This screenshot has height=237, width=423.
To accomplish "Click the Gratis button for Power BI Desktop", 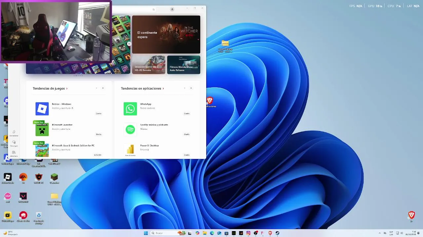I will coord(187,155).
